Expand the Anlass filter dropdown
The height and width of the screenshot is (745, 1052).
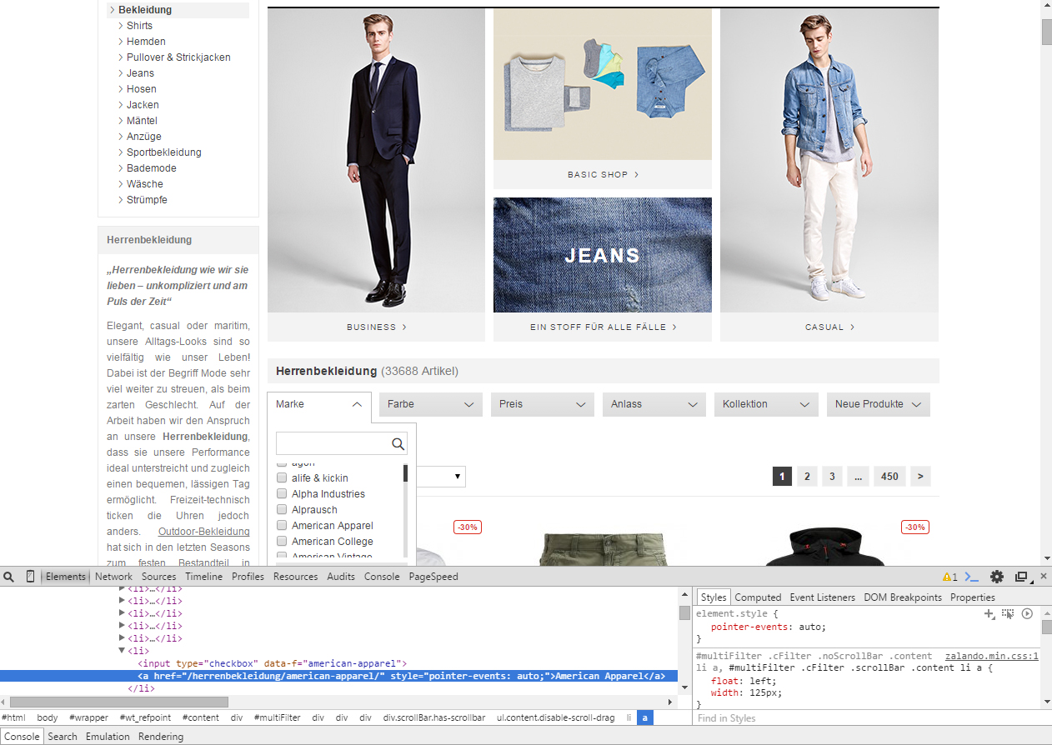[x=654, y=404]
